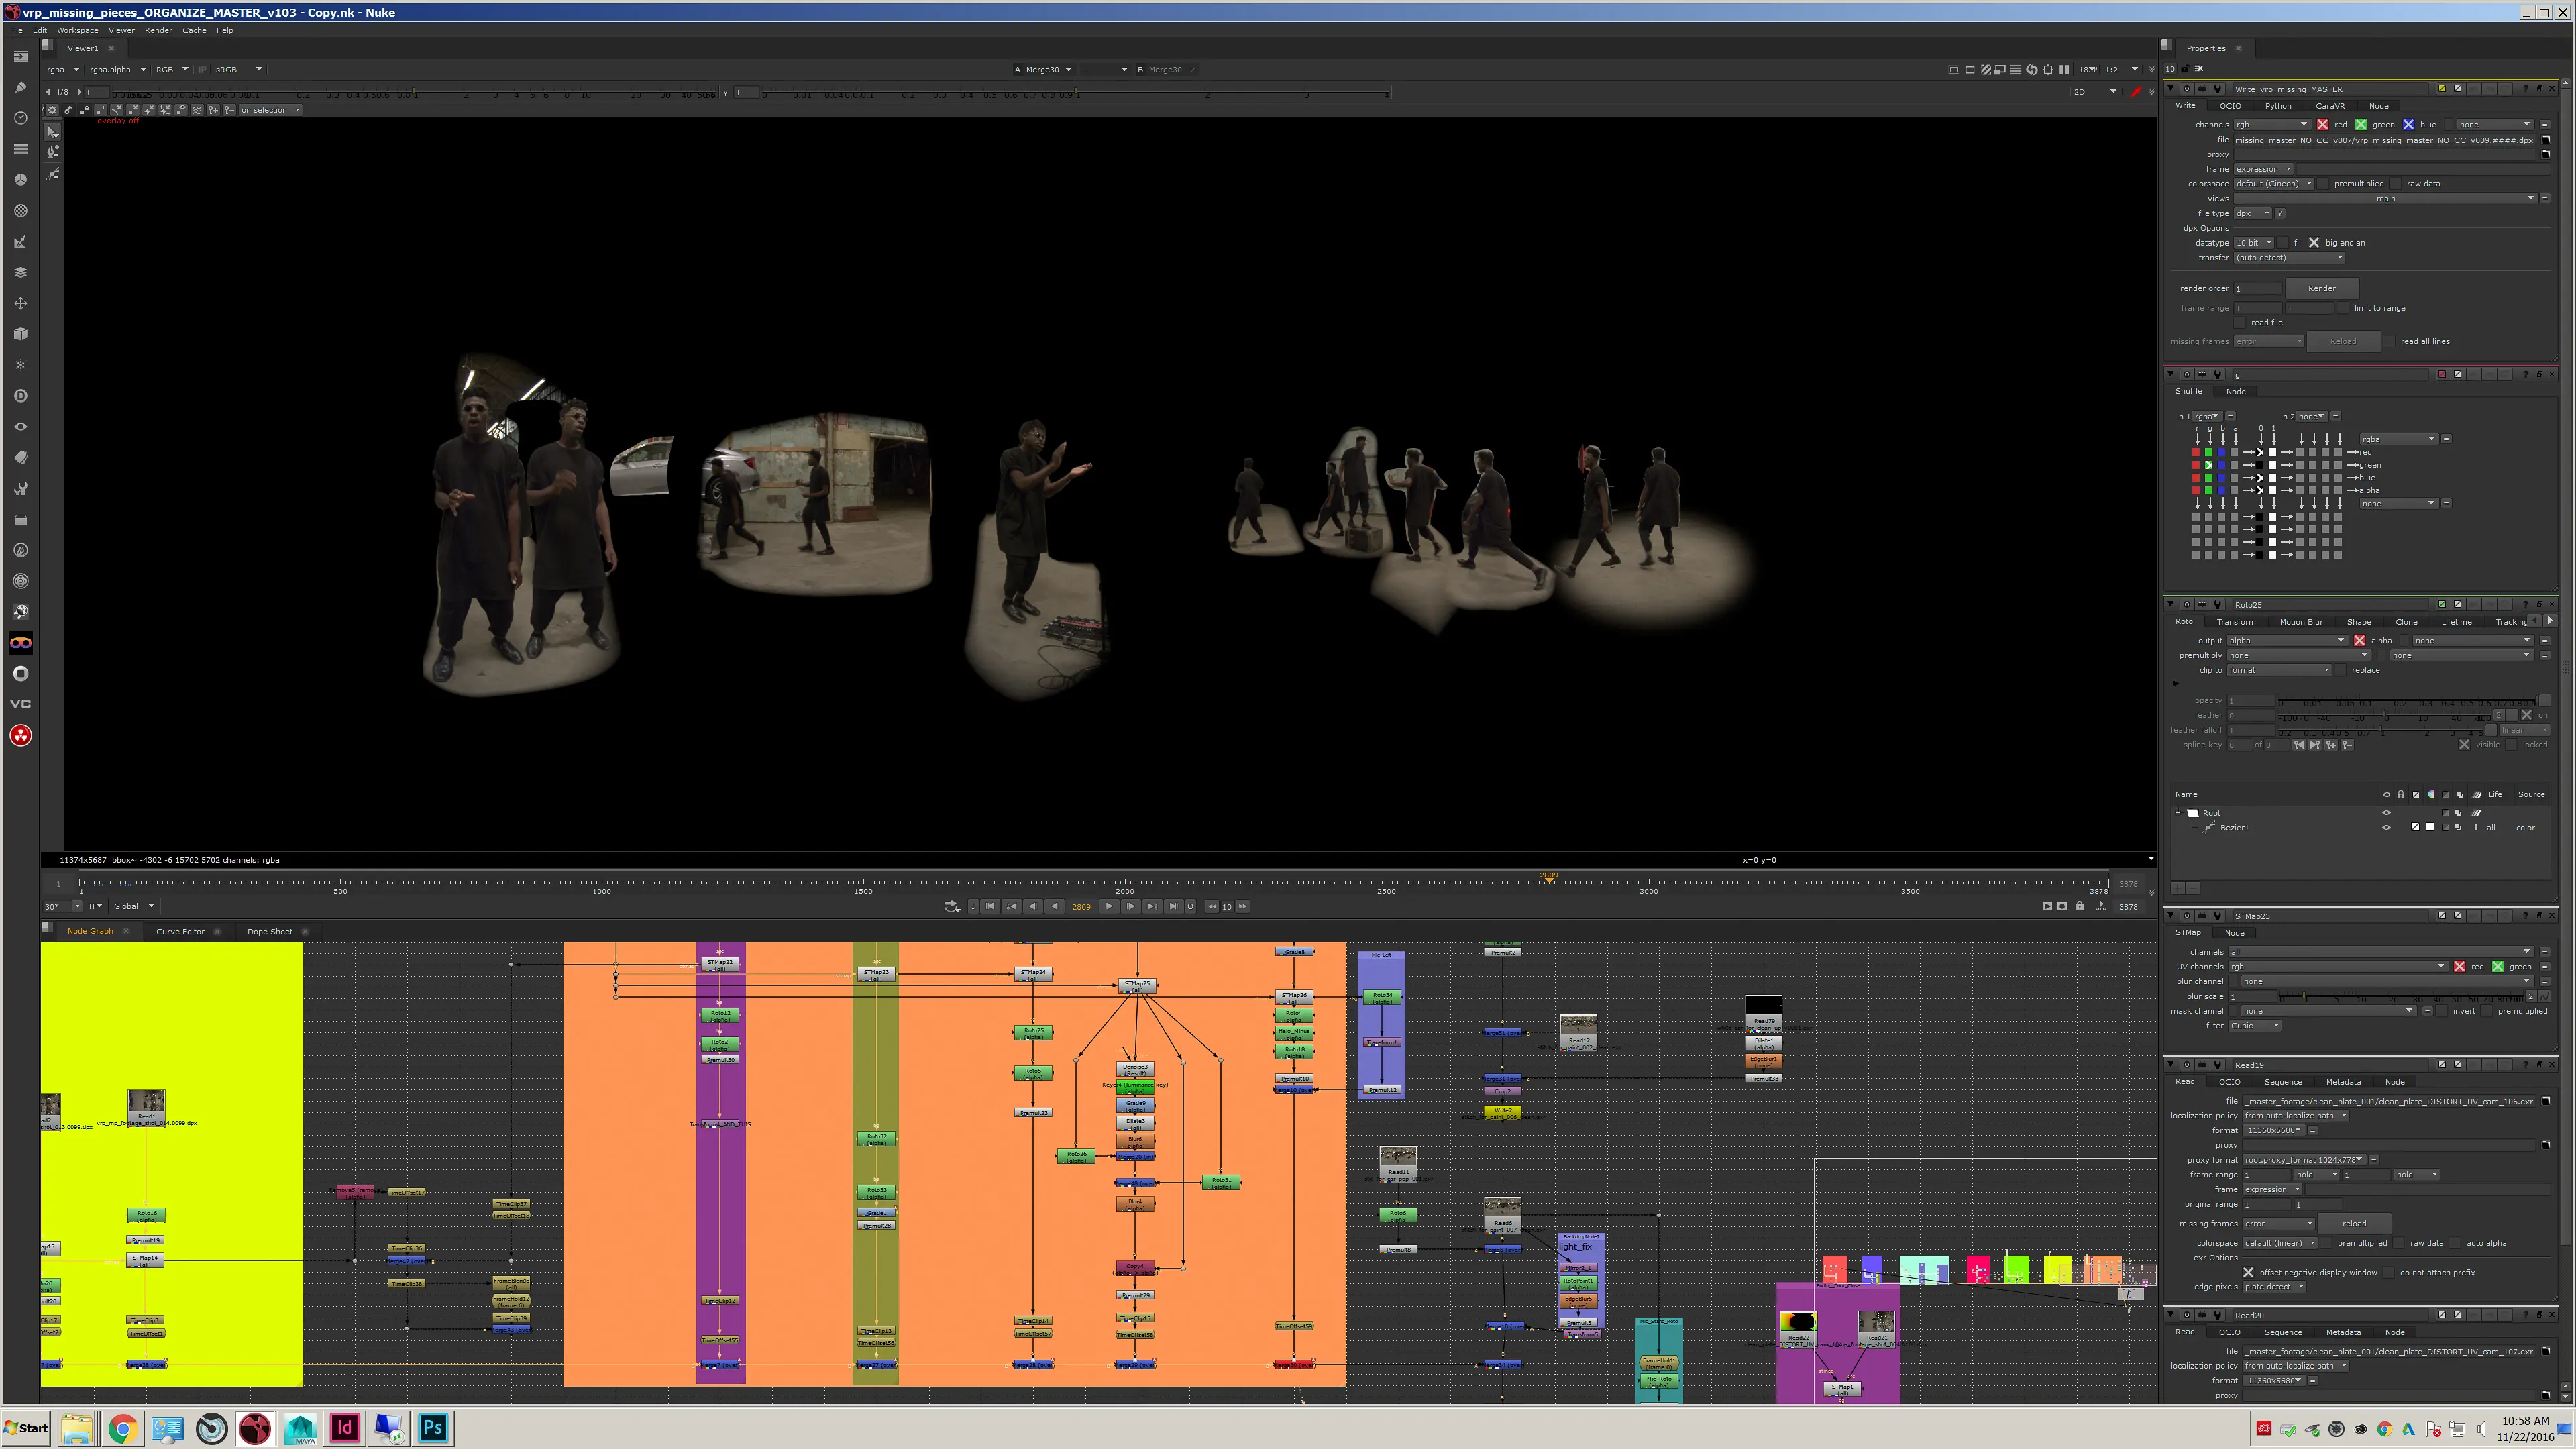Click the InDesign icon in the taskbar
Screen dimensions: 2576x1449
pyautogui.click(x=344, y=1428)
